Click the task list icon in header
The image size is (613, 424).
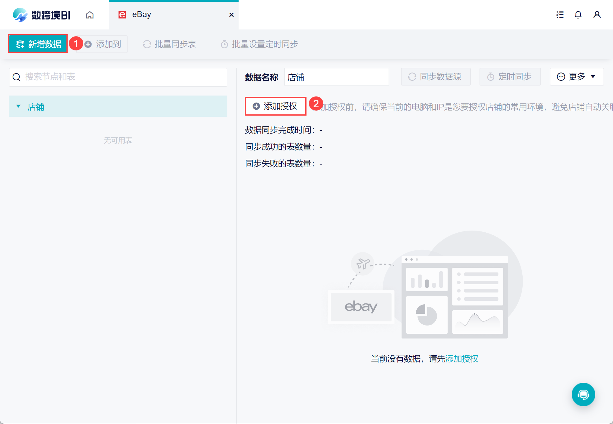(x=560, y=15)
